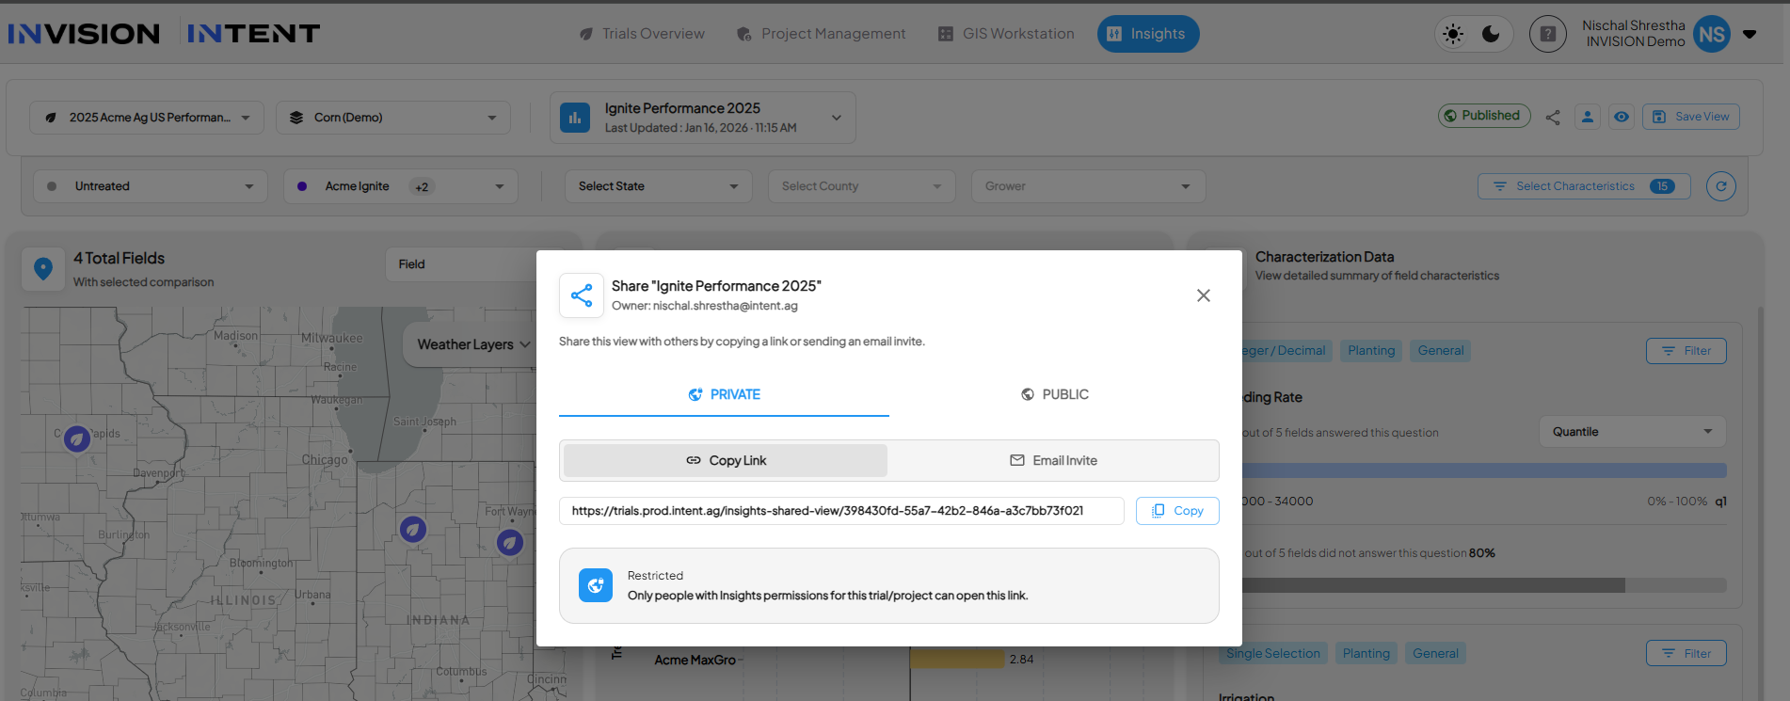Click the Save View button
Screen dimensions: 1790x701
tap(1691, 117)
